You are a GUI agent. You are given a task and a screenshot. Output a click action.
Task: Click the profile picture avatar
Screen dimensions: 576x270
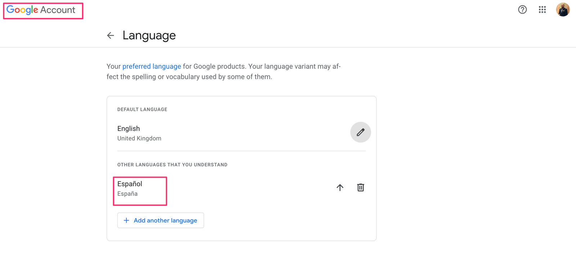coord(563,10)
